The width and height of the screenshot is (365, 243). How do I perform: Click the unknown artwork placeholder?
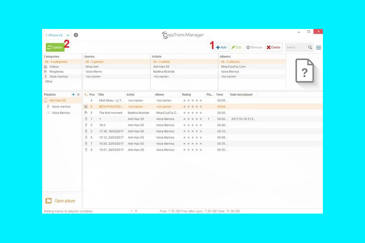click(305, 71)
